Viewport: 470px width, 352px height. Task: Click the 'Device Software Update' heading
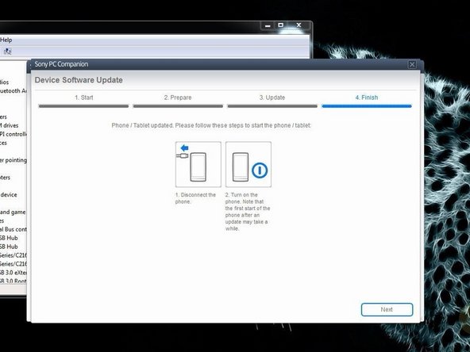point(79,80)
